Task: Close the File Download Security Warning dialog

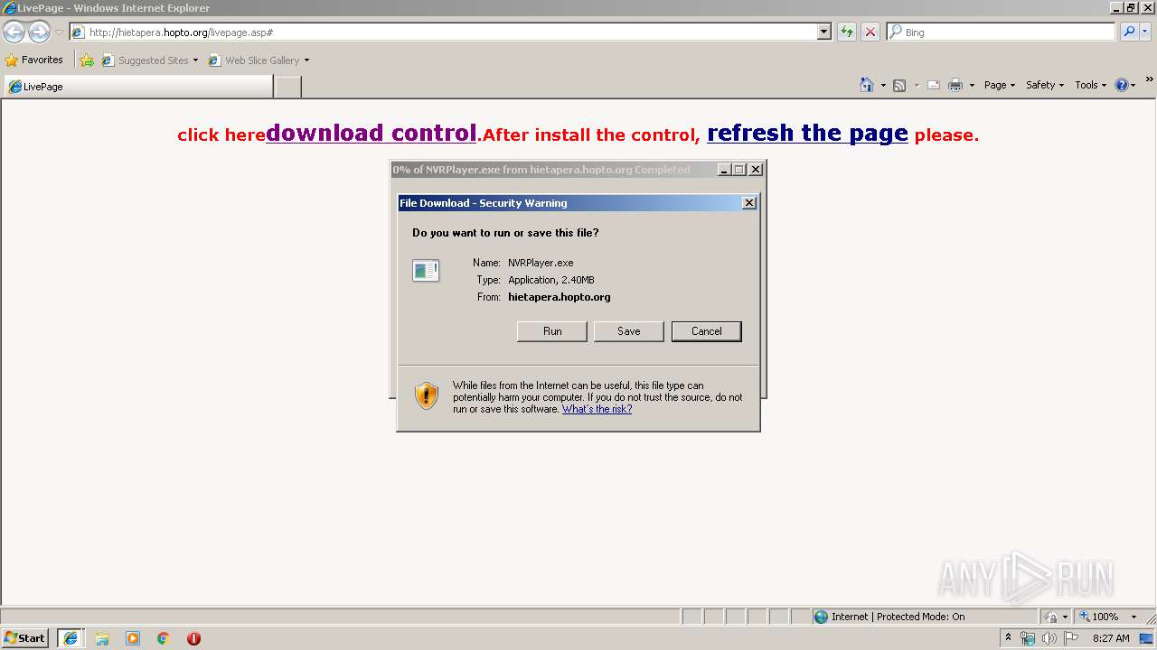Action: pos(749,203)
